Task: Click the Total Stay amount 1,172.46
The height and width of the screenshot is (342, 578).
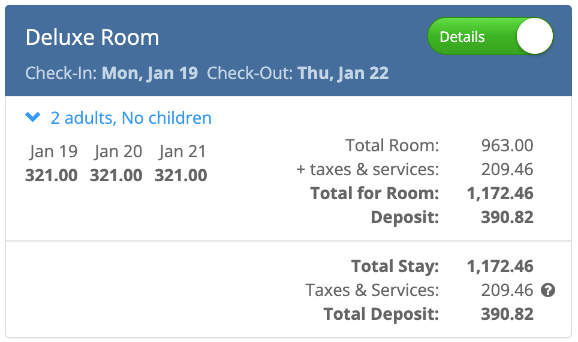Action: pos(500,266)
